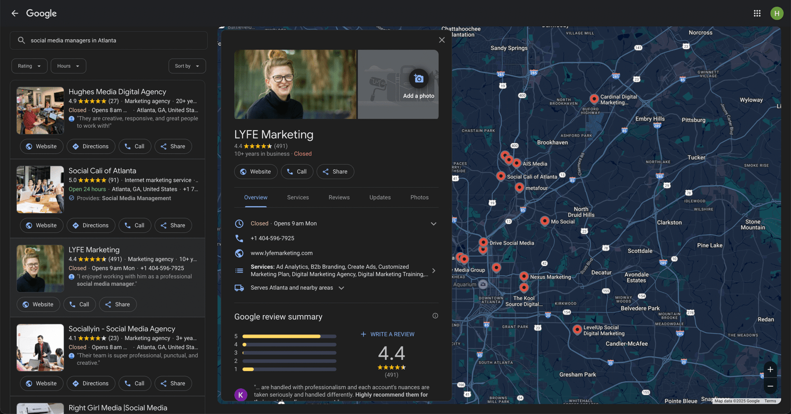Select the LevelUp Social Digital Marketing pin
This screenshot has width=791, height=414.
(577, 330)
